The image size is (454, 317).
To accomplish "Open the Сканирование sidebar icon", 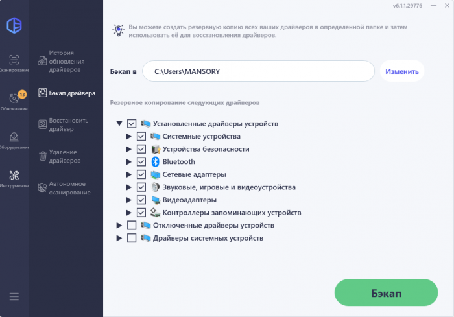I will [x=14, y=59].
